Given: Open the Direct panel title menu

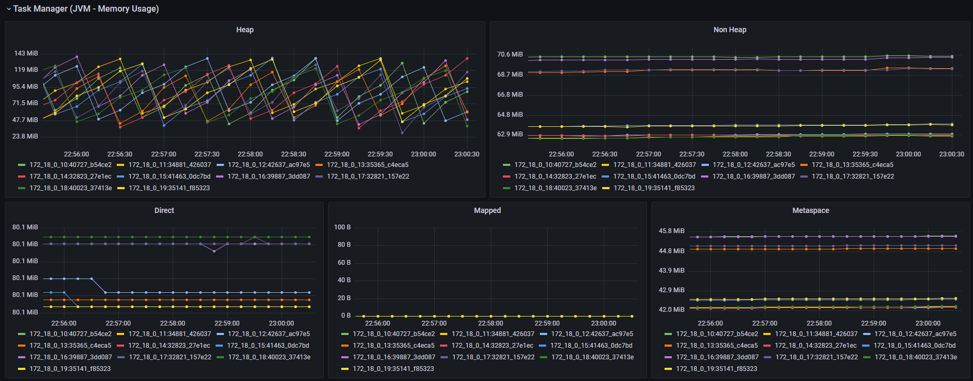Looking at the screenshot, I should click(x=164, y=210).
